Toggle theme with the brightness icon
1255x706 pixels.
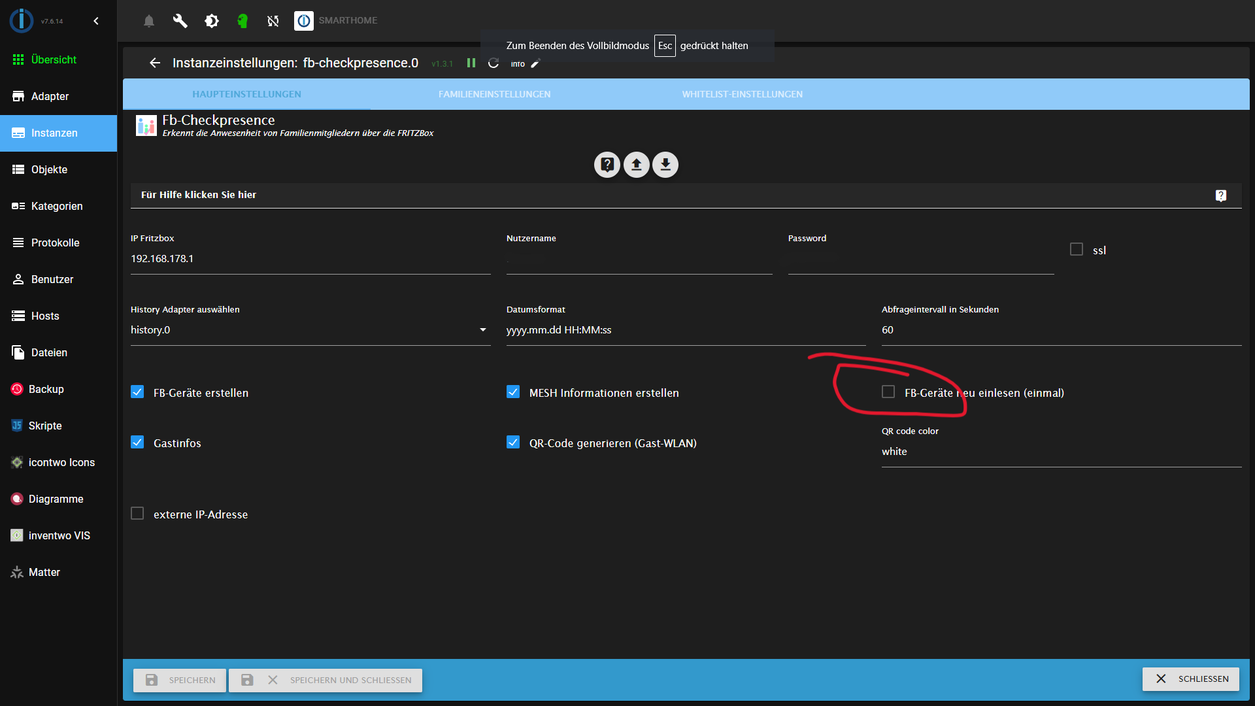coord(211,21)
